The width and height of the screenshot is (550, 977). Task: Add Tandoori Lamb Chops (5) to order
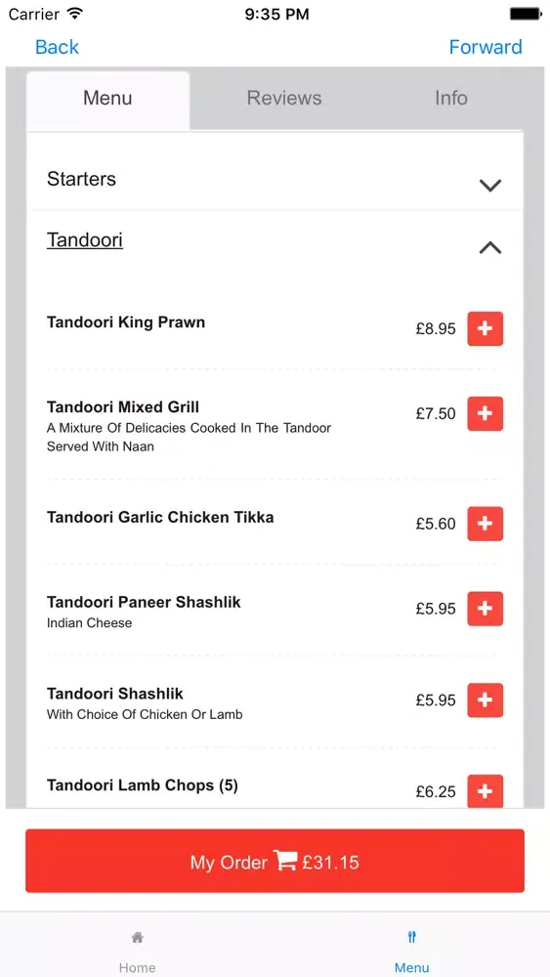pos(486,791)
